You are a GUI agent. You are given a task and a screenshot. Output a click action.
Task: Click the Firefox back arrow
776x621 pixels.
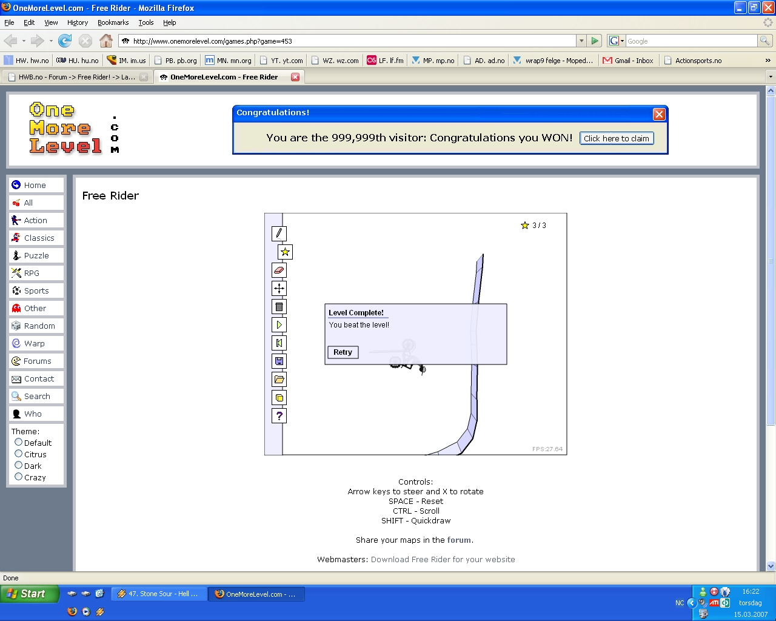(x=10, y=41)
